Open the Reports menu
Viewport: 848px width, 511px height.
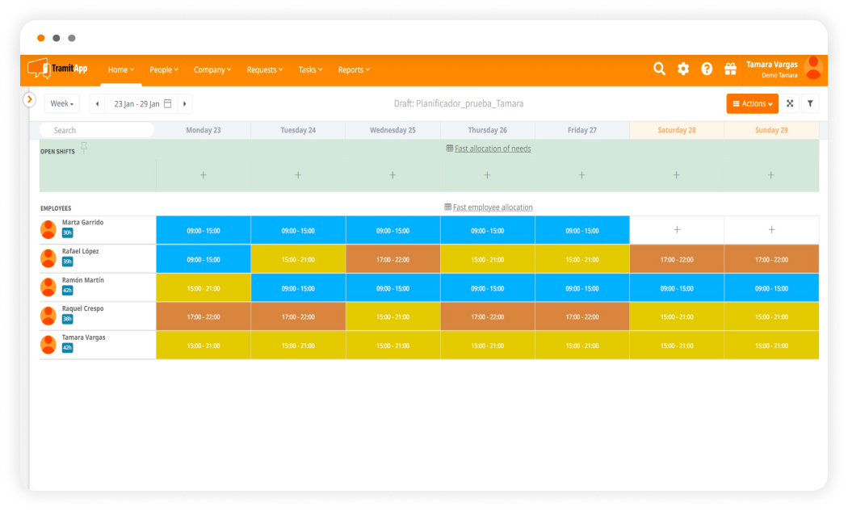(354, 70)
